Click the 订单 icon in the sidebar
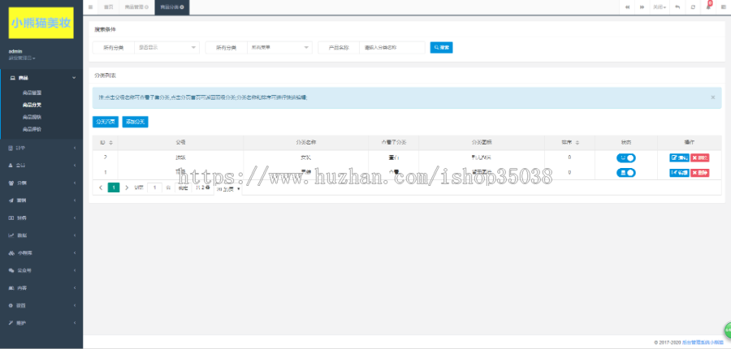 [x=11, y=148]
